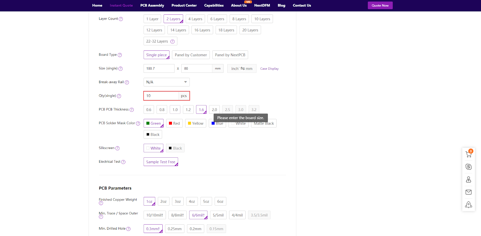The height and width of the screenshot is (236, 481).
Task: Click the Qty(single) input field
Action: (x=161, y=96)
